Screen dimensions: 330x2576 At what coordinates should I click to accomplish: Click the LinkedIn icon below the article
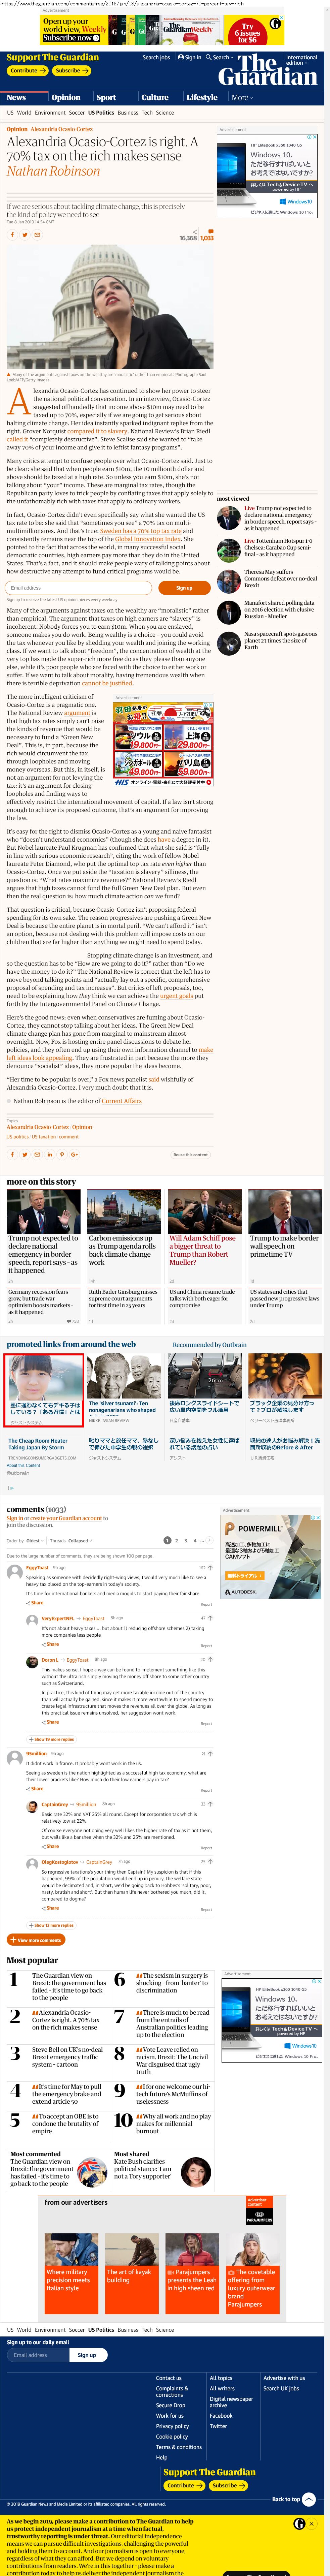(50, 1154)
